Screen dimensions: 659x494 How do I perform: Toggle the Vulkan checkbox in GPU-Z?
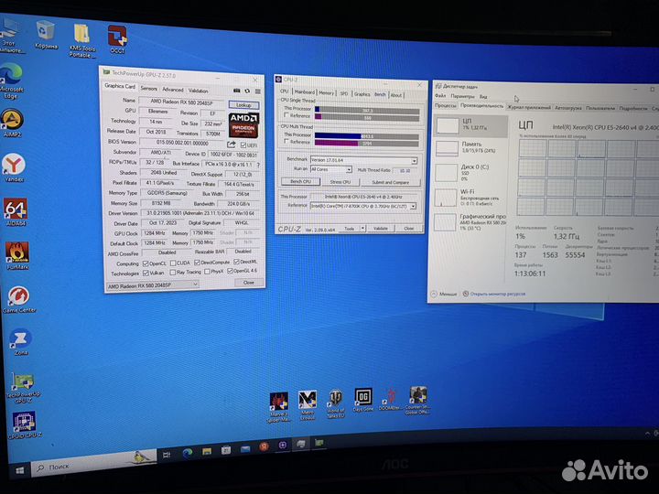[146, 273]
